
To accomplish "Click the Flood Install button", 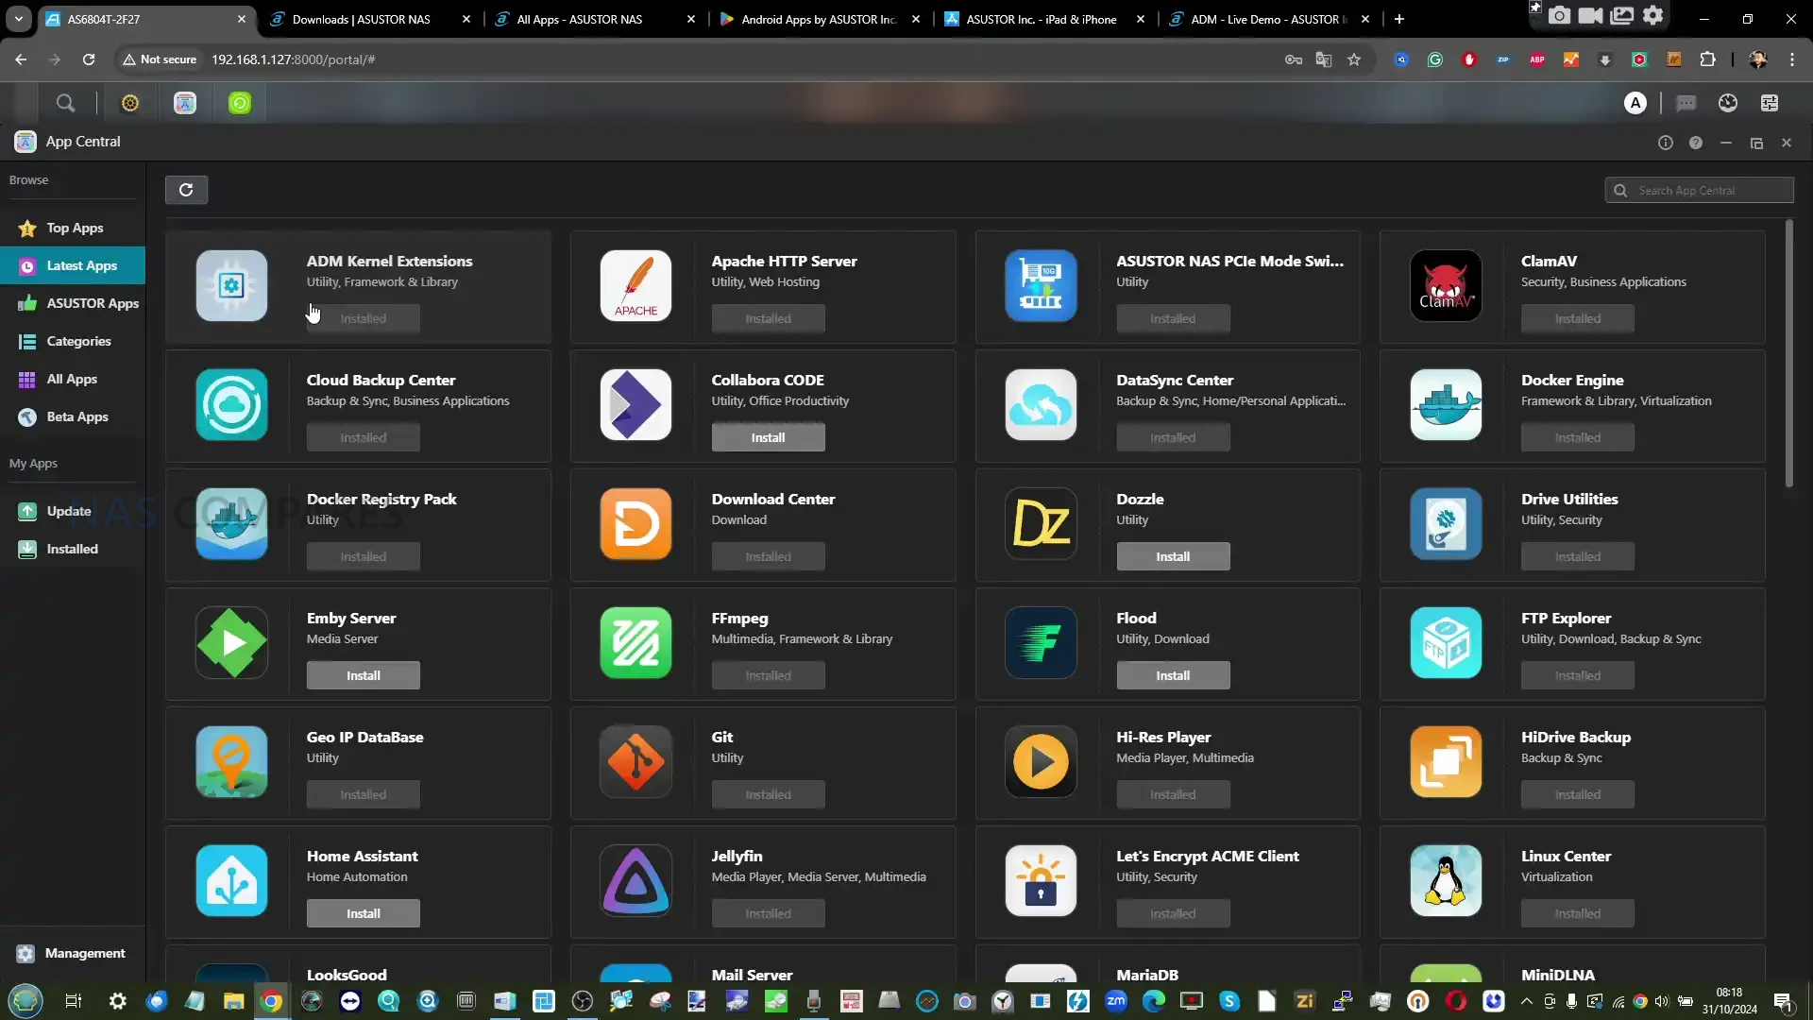I will coord(1173,675).
